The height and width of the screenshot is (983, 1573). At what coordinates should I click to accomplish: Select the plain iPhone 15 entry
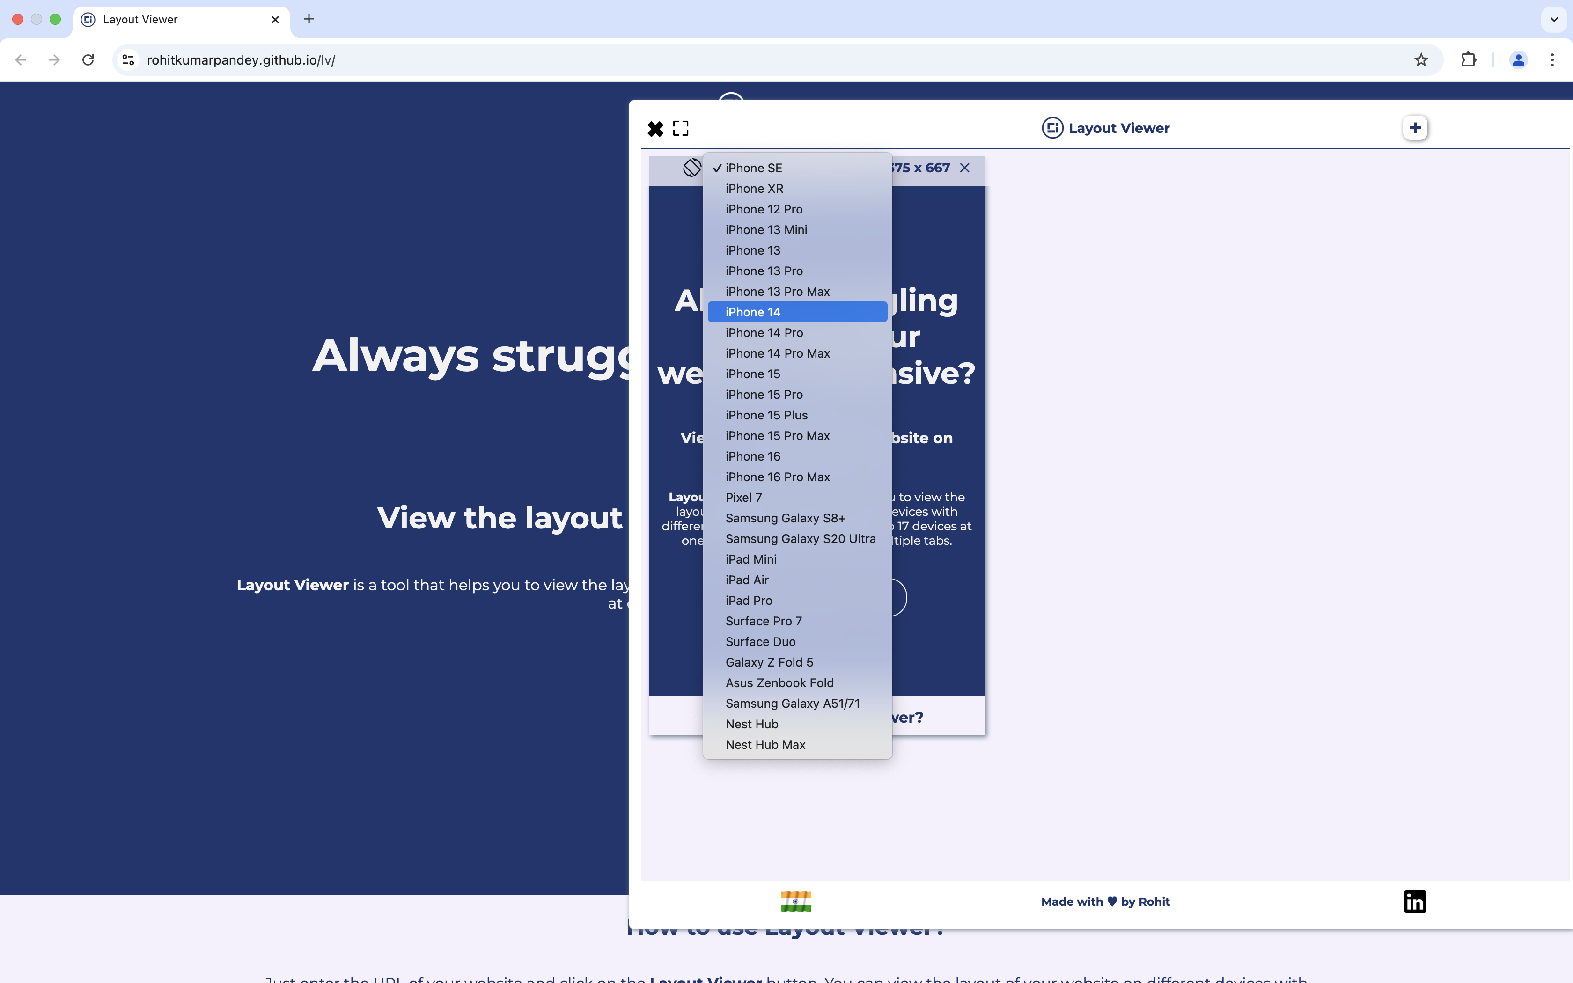coord(798,374)
